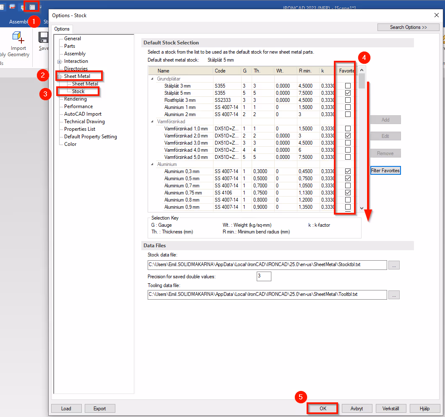Switch to the Assembly ribbon tab
This screenshot has height=417, width=445.
pos(19,21)
